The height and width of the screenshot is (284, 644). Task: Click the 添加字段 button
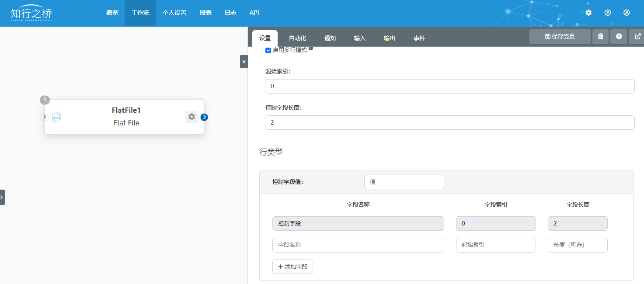[292, 267]
